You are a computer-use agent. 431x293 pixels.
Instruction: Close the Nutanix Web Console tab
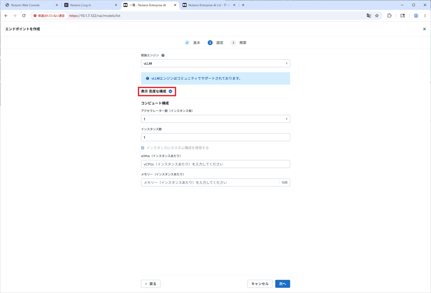click(57, 5)
